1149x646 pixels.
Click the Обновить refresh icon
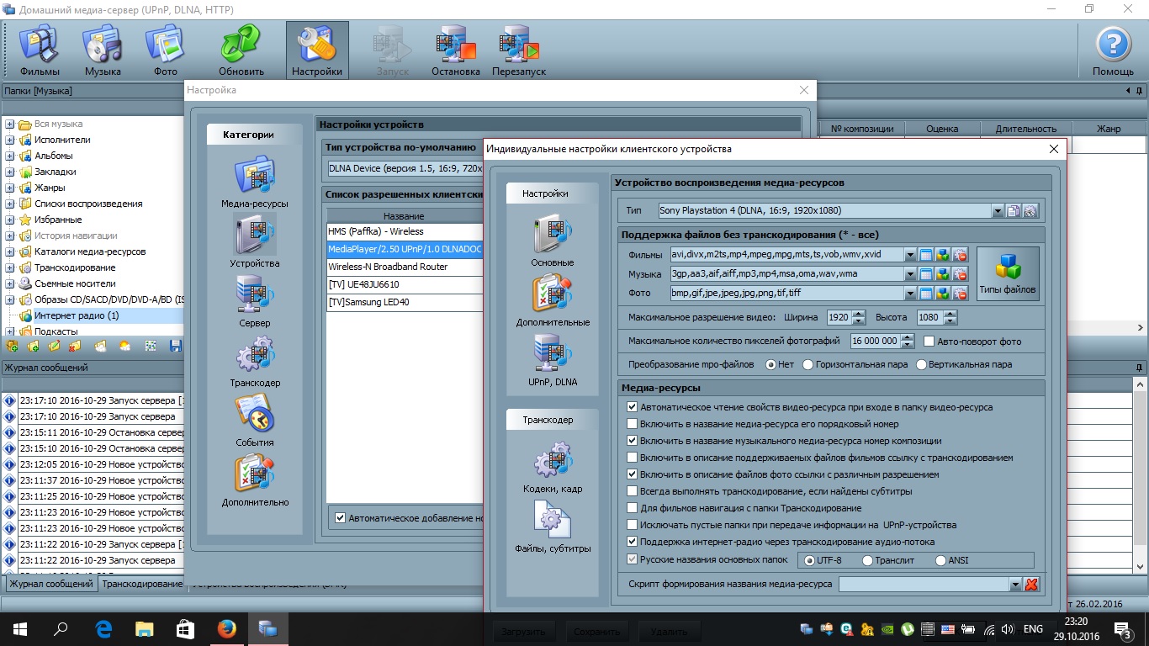click(x=241, y=50)
